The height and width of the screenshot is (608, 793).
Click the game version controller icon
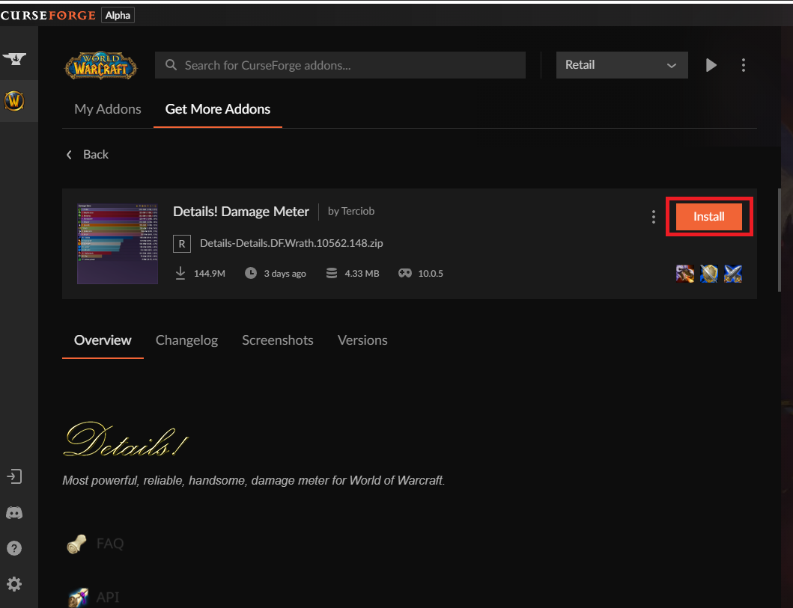coord(404,273)
